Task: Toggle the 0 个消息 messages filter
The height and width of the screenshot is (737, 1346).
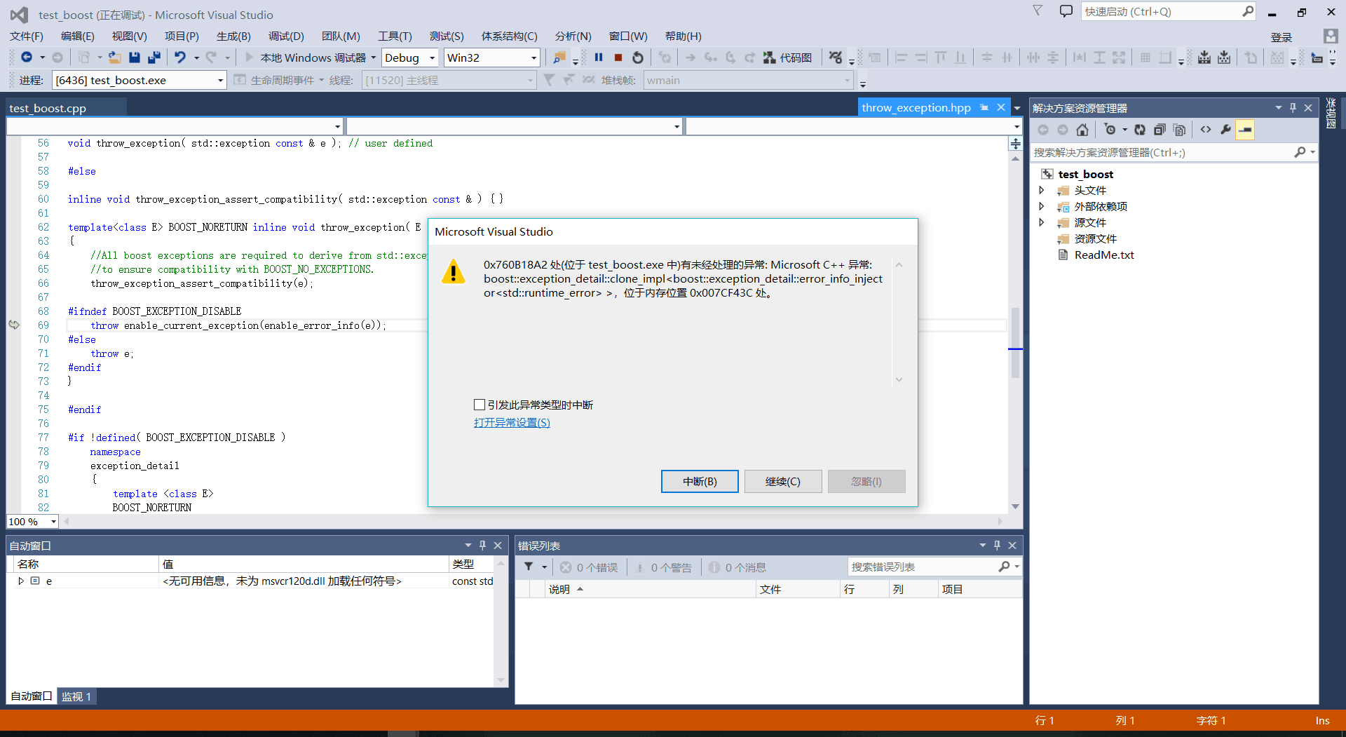Action: tap(737, 567)
